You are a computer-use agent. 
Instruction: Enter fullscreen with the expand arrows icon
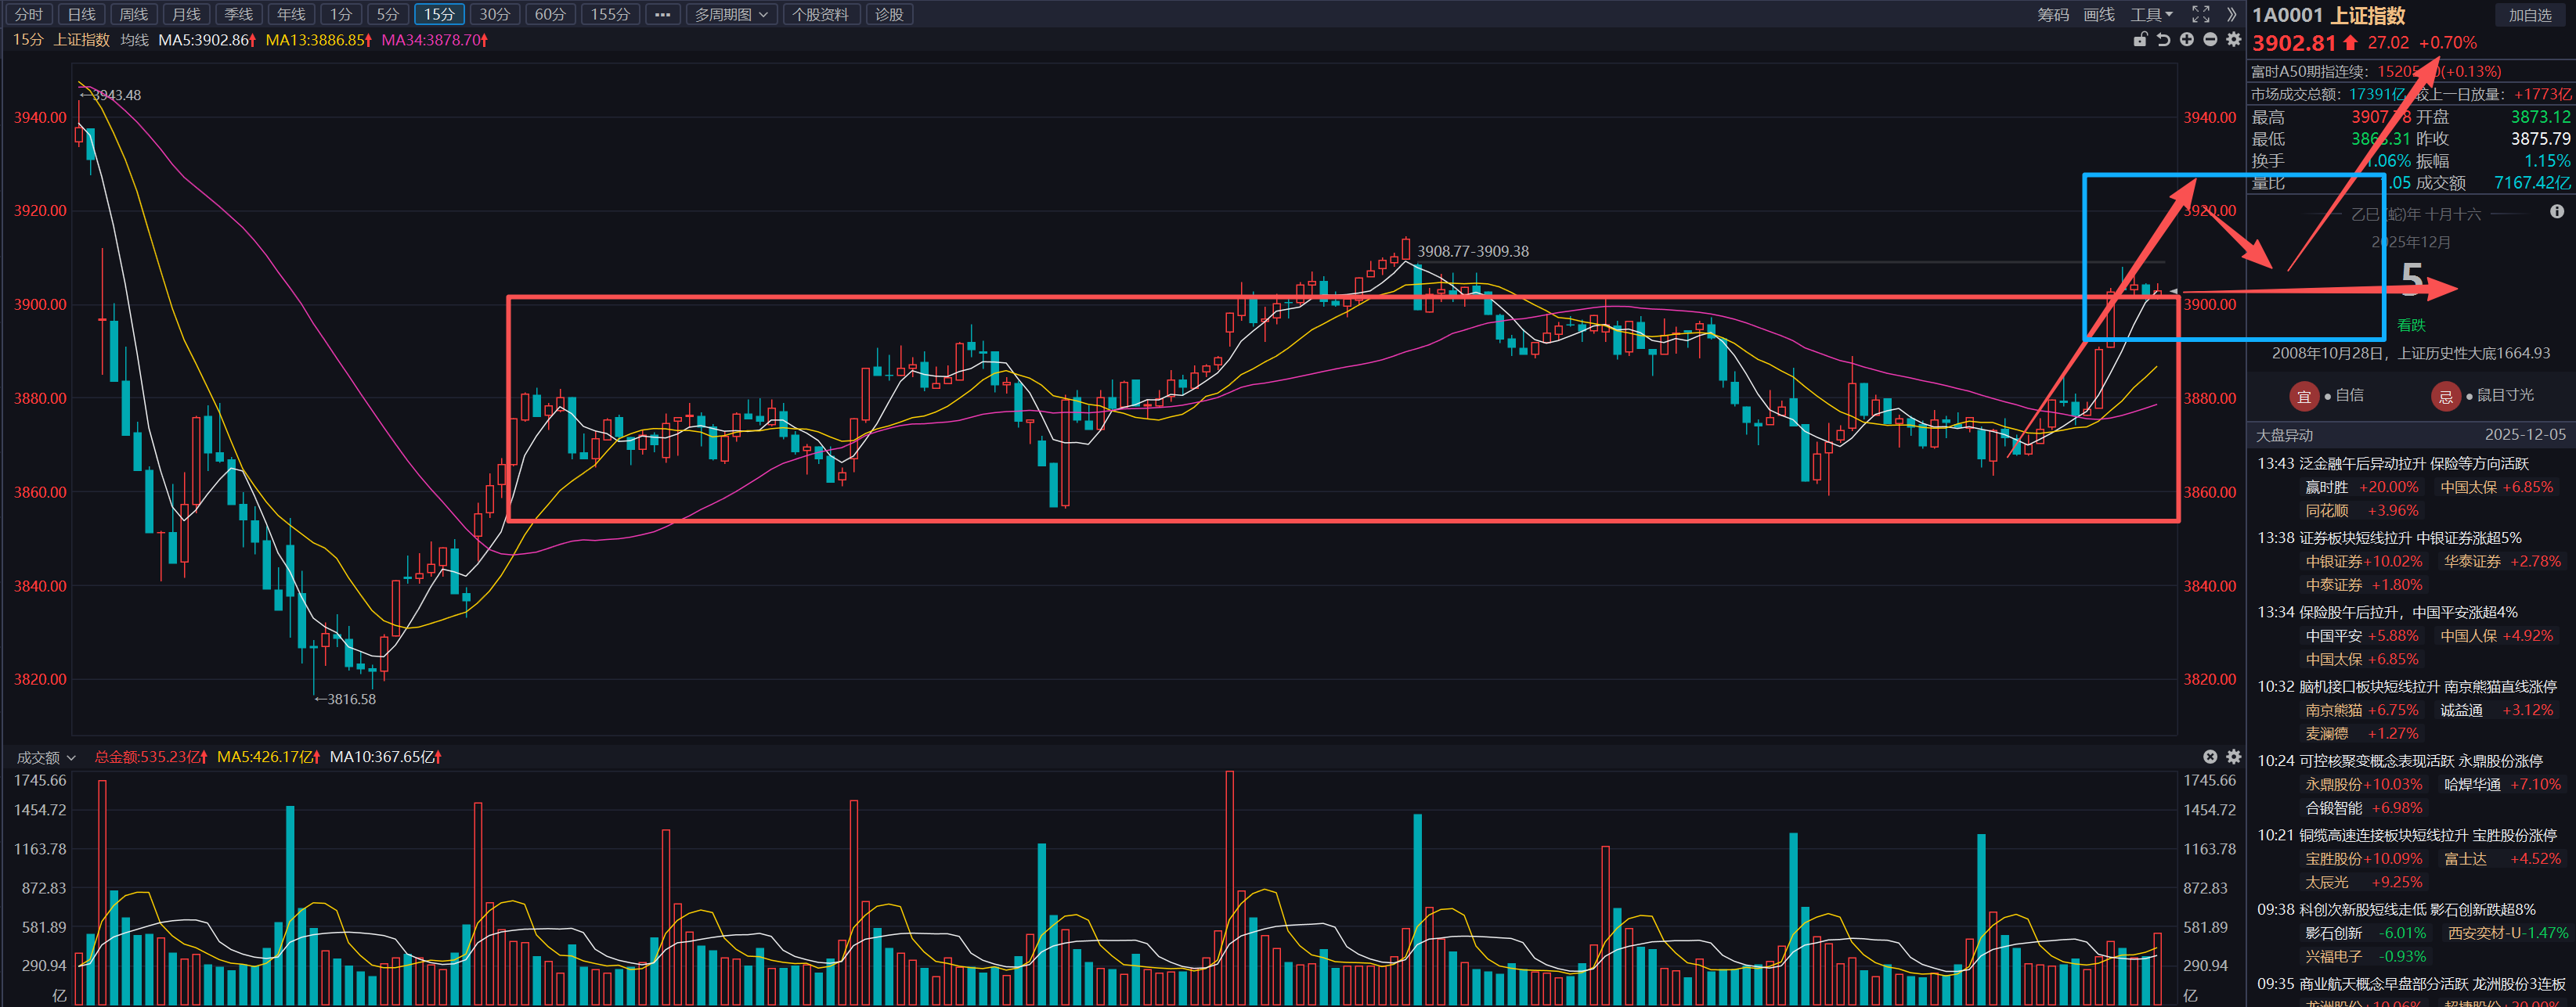point(2200,14)
